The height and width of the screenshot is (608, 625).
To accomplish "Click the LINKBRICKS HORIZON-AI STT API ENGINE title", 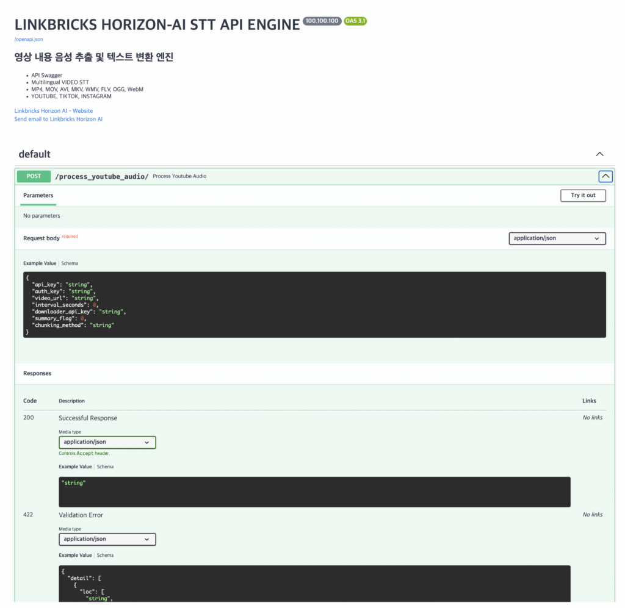I will (x=157, y=24).
